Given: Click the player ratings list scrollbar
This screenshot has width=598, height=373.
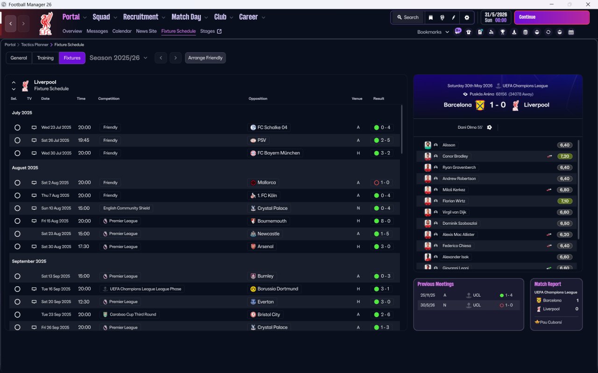Looking at the screenshot, I should coord(579,189).
